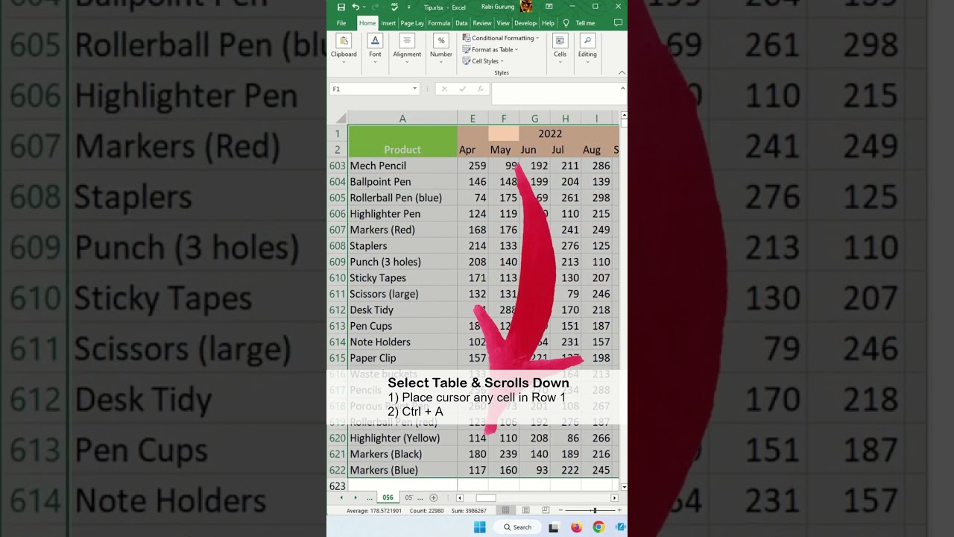The width and height of the screenshot is (954, 537).
Task: Select column A header
Action: [402, 119]
